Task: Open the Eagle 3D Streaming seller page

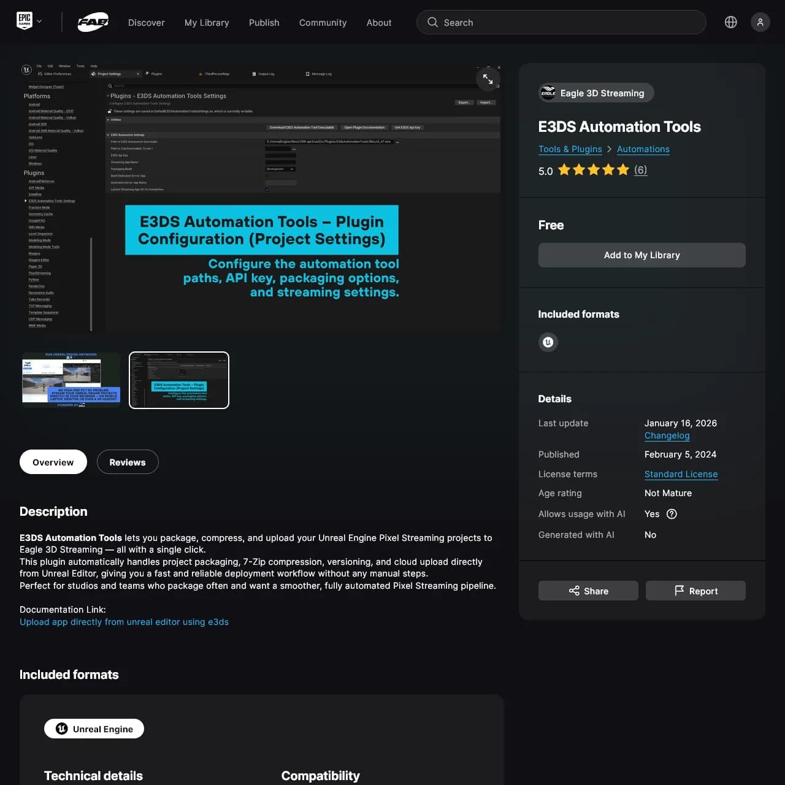Action: (x=596, y=93)
